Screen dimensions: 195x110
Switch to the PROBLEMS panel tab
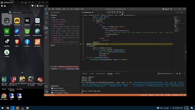[x=84, y=74]
